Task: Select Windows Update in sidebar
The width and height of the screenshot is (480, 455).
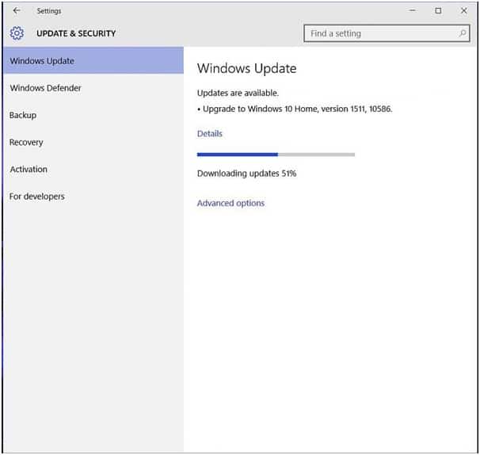Action: coord(93,61)
